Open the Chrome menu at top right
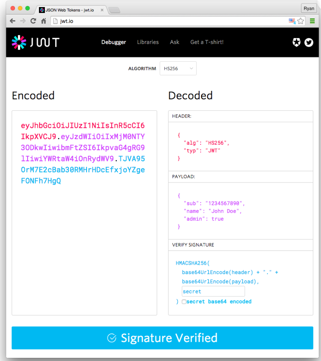 (x=313, y=21)
